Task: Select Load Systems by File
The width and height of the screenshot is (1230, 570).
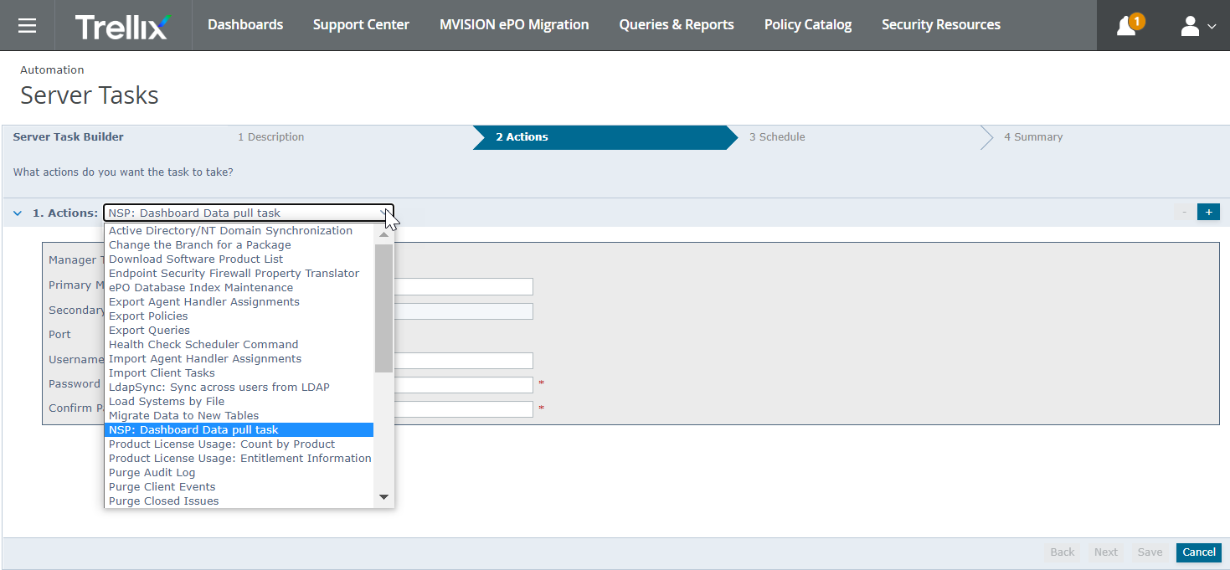Action: [x=239, y=402]
